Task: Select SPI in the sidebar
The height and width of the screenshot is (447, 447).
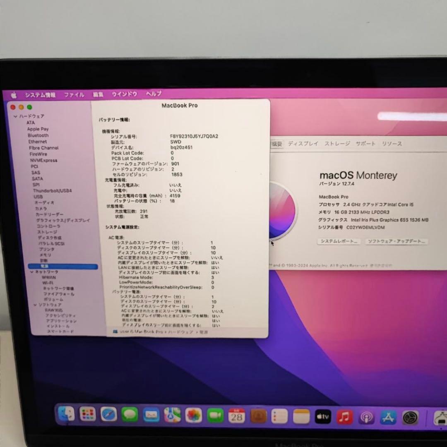Action: (36, 185)
